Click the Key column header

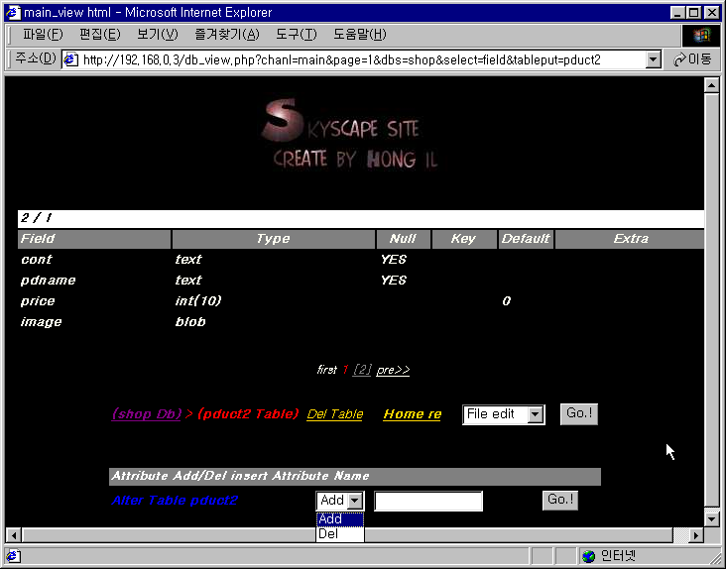point(464,239)
